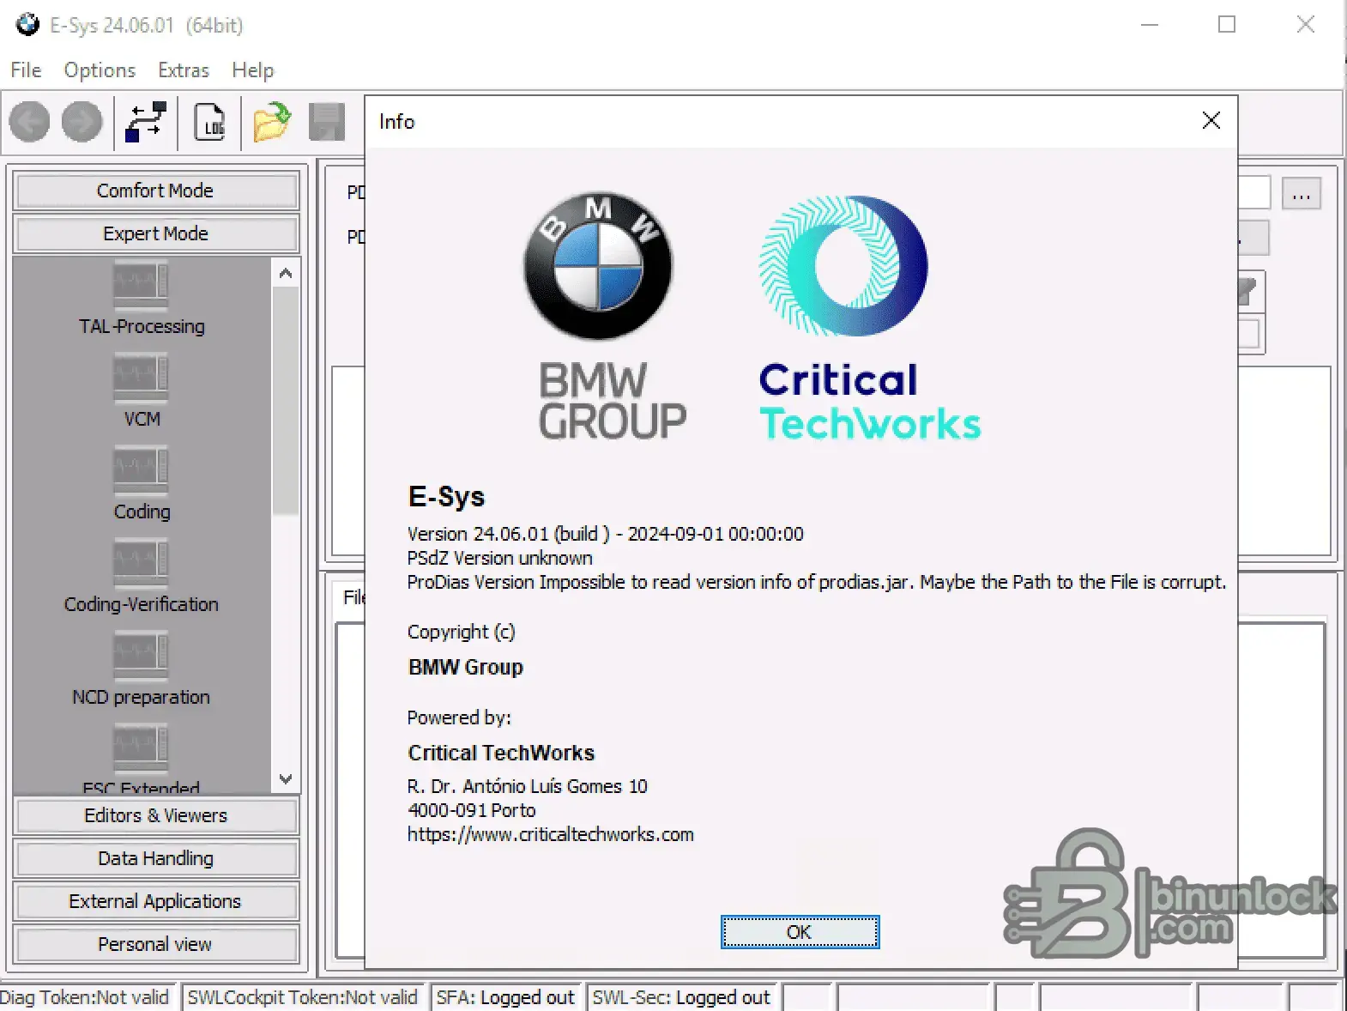Expand the Editors & Viewers section

point(155,815)
